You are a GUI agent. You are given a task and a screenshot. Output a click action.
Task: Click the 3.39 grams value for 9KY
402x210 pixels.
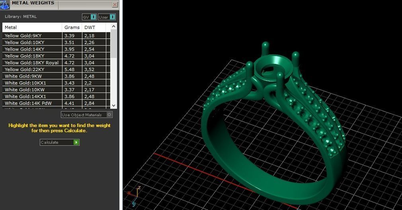point(70,36)
